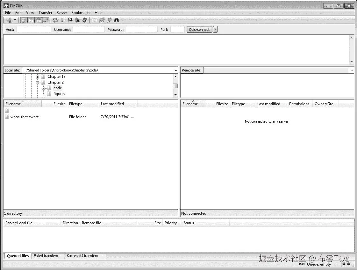Viewport: 357px width, 270px height.
Task: Open the Local site path dropdown
Action: pyautogui.click(x=176, y=71)
